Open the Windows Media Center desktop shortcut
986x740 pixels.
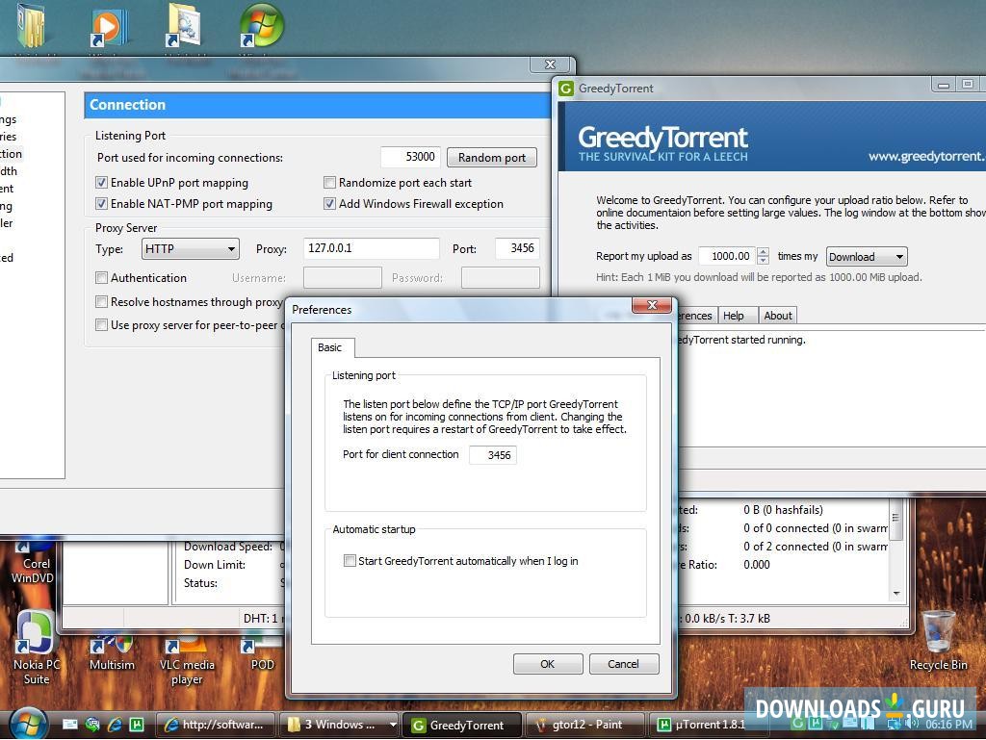pyautogui.click(x=262, y=25)
